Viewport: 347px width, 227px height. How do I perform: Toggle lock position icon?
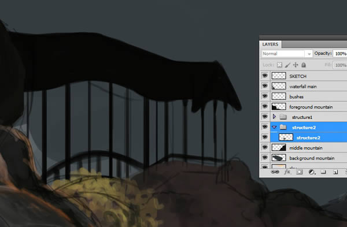296,65
